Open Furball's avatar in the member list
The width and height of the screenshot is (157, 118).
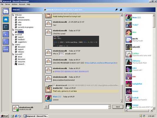coord(129,99)
